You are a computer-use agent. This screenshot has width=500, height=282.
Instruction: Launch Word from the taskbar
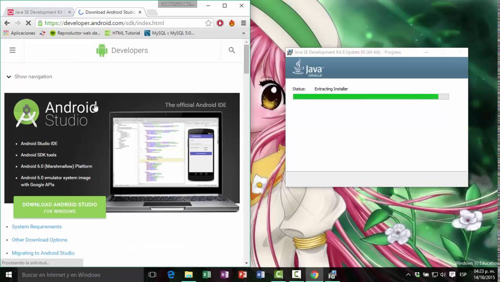(x=261, y=275)
